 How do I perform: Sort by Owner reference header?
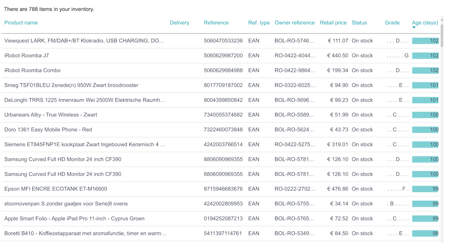tap(295, 23)
